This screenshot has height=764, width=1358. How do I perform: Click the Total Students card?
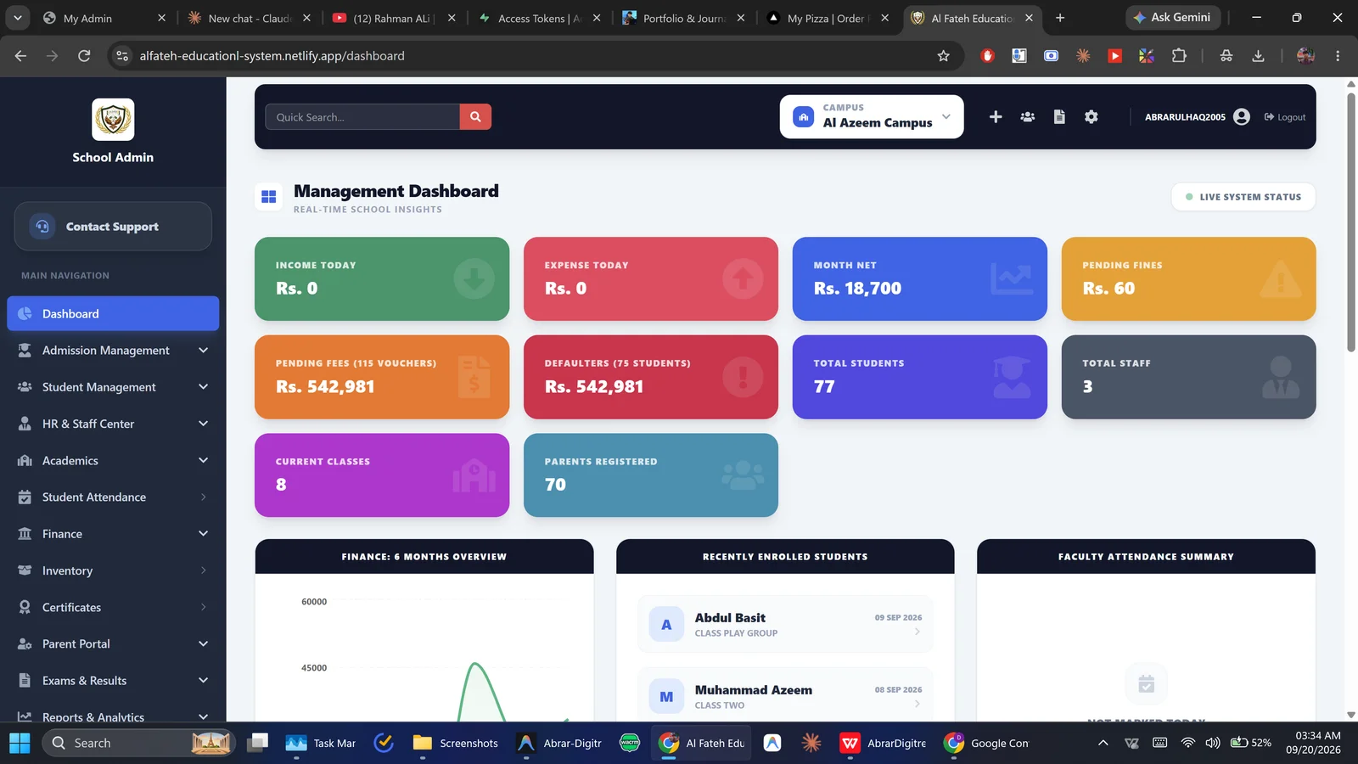point(919,377)
